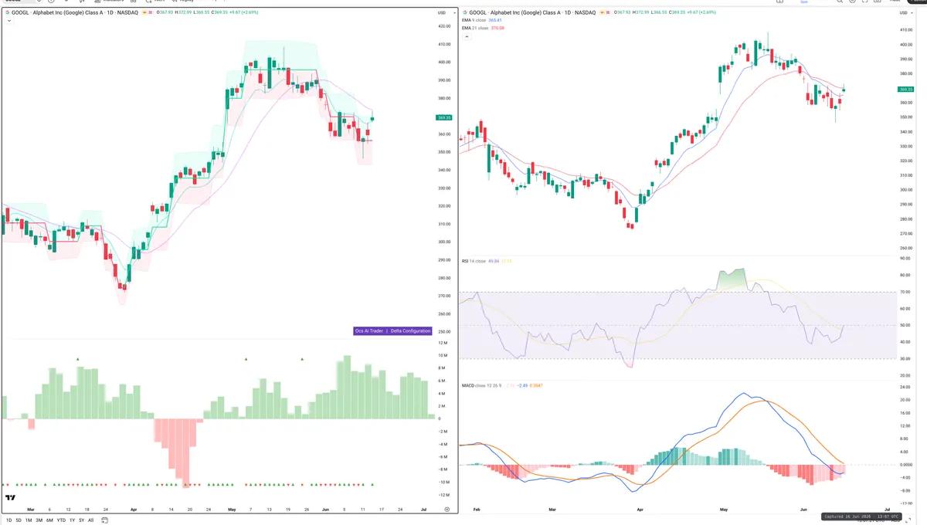Expand the legend chevron in left chart

click(x=8, y=21)
